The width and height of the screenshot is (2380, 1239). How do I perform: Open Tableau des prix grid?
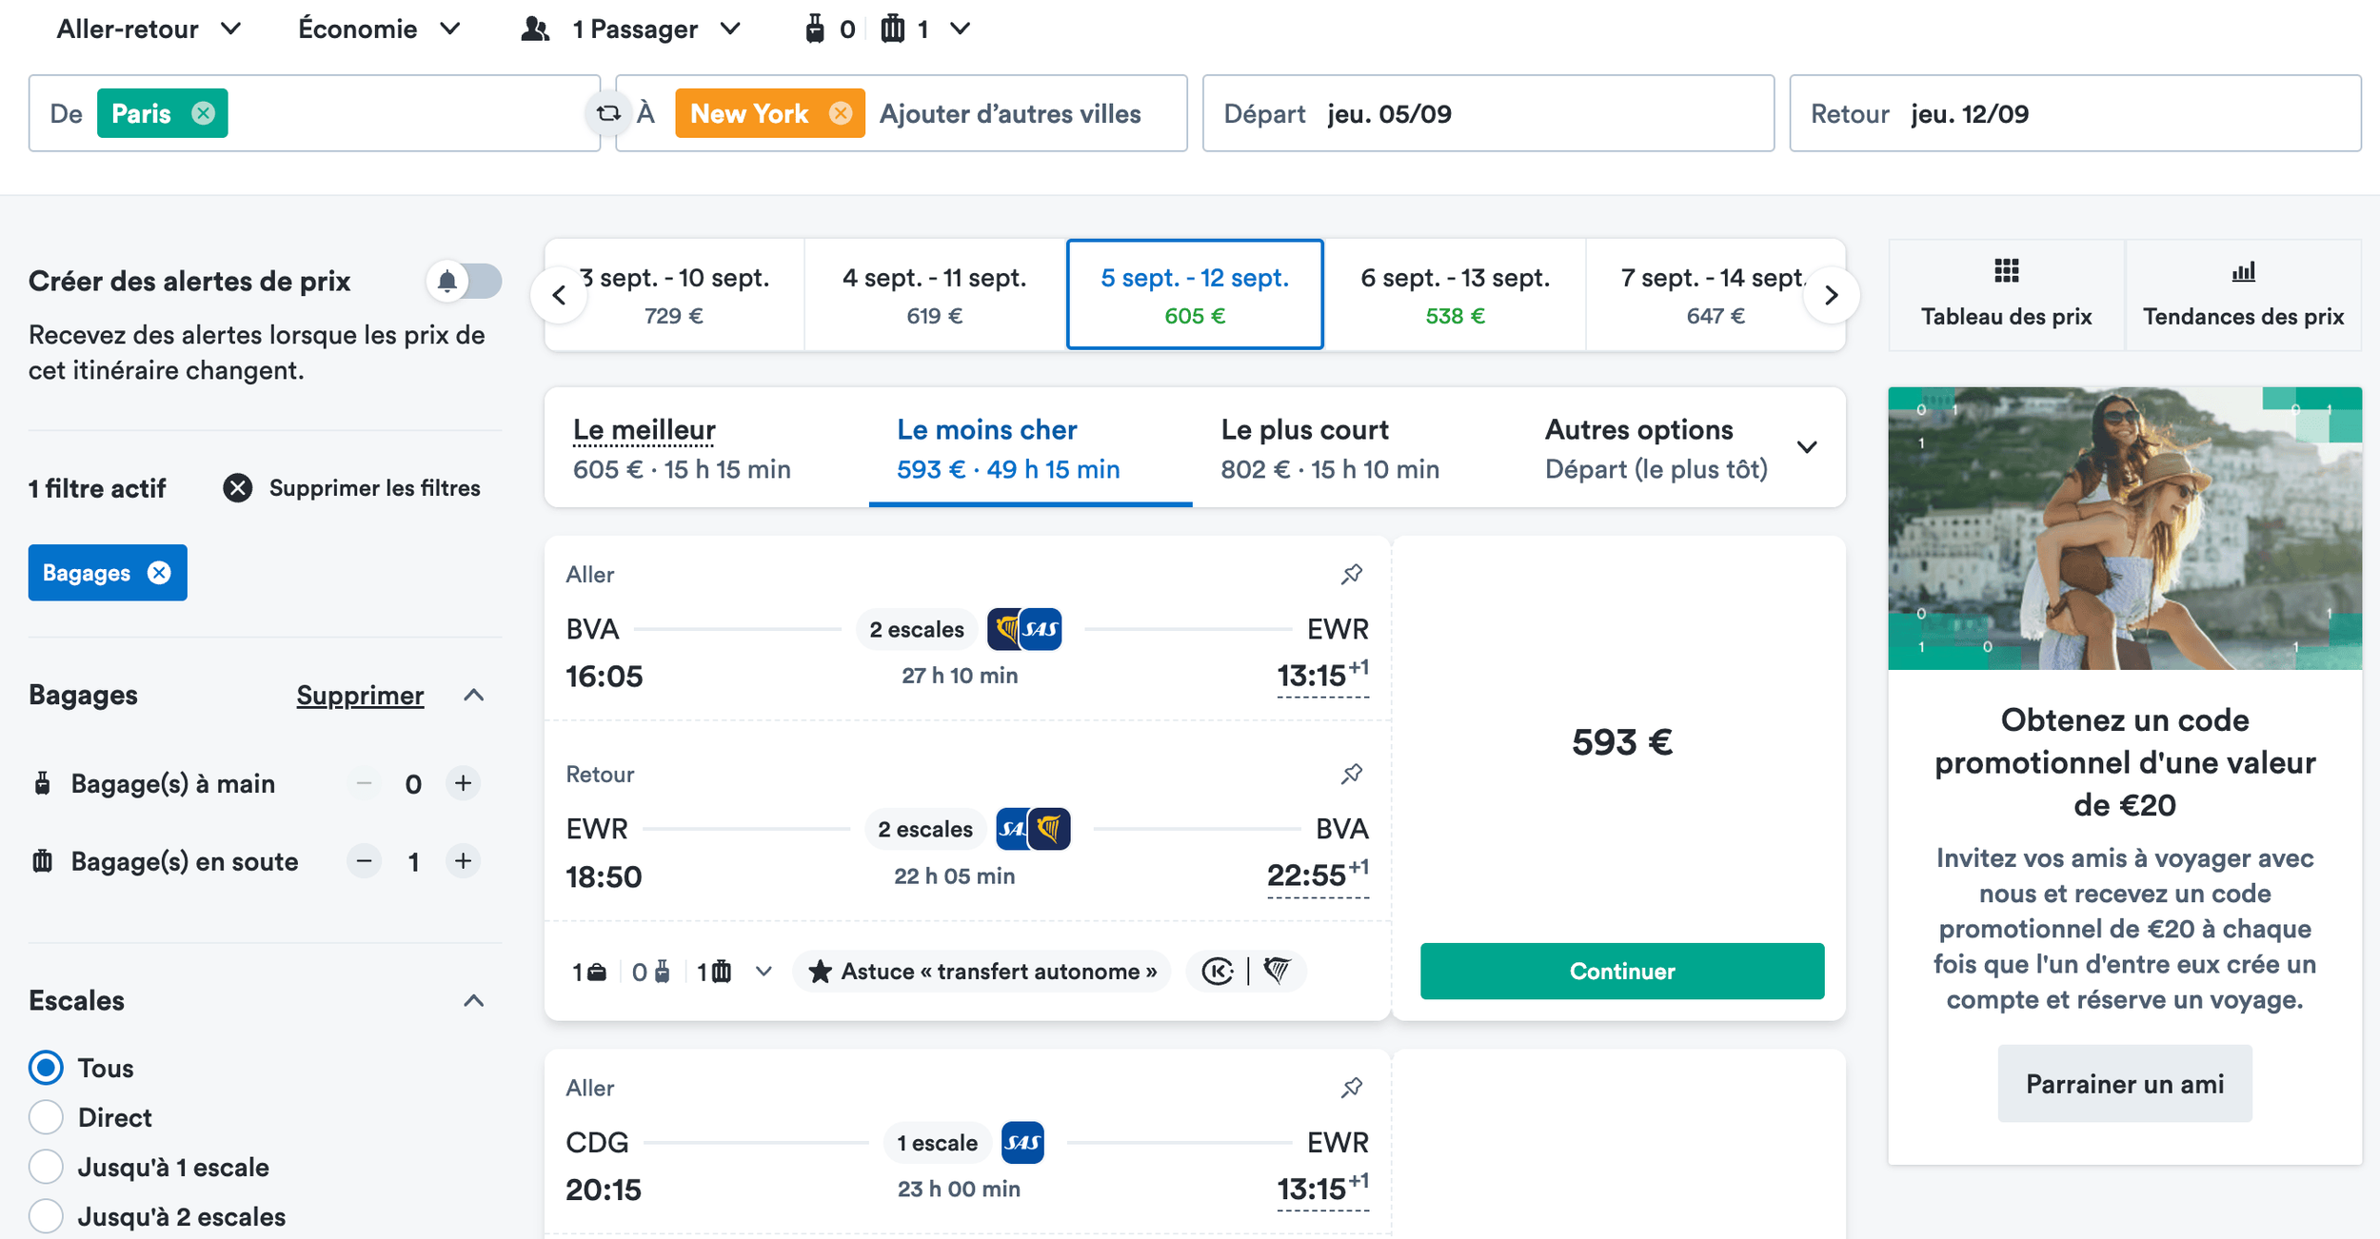point(2006,295)
